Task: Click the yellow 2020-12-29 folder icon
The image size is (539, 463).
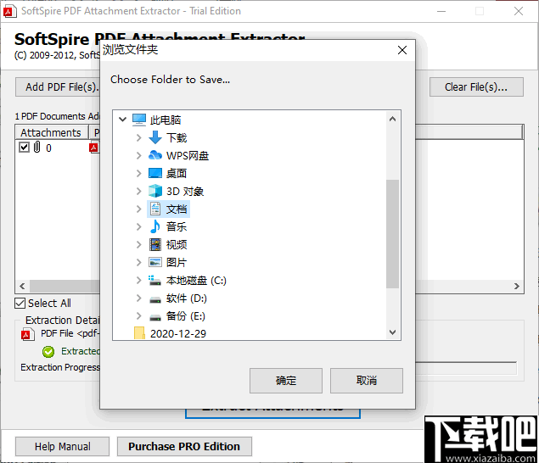Action: (139, 332)
